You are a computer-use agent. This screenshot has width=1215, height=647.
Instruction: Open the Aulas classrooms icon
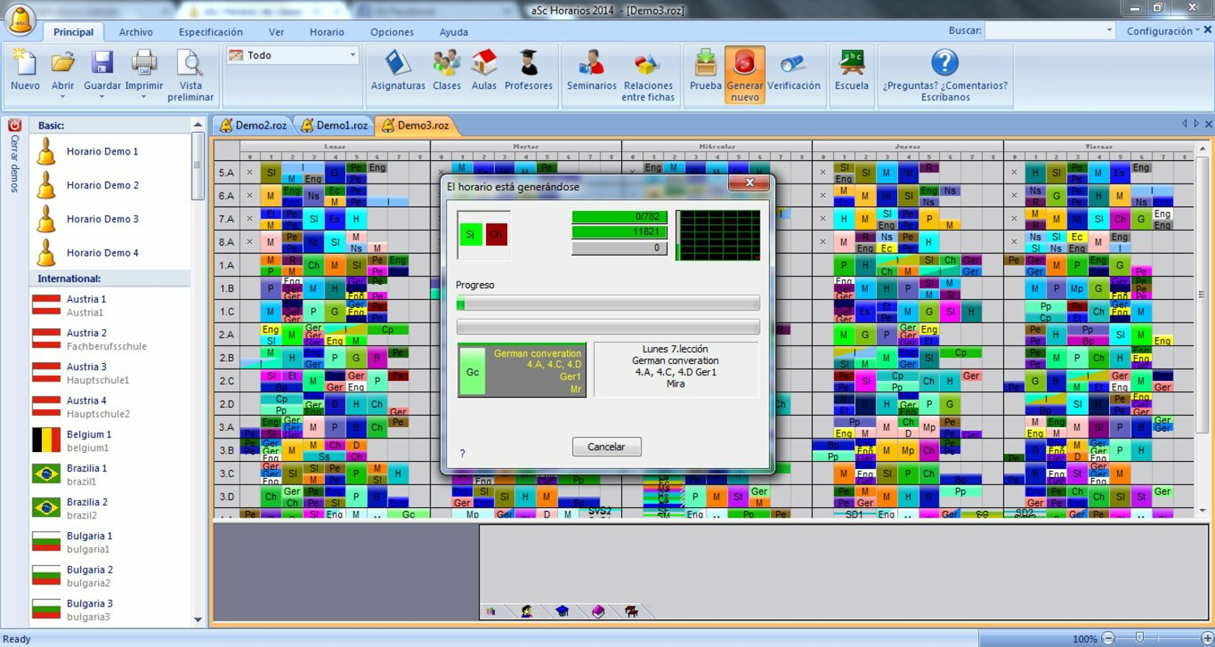coord(484,63)
